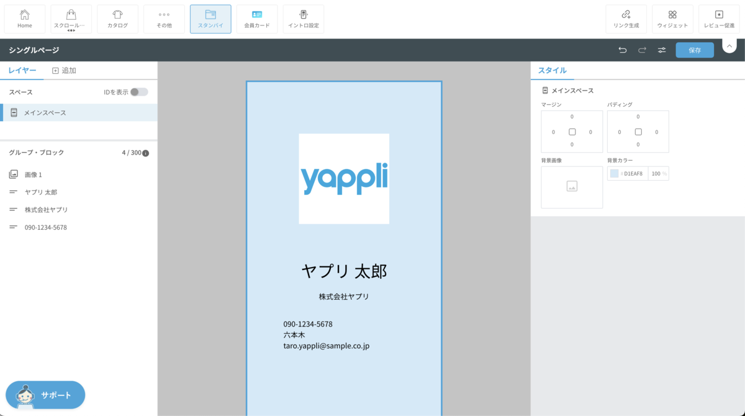Click the taro.yappli@sample.co.jp text on canvas
This screenshot has height=416, width=745.
(327, 346)
